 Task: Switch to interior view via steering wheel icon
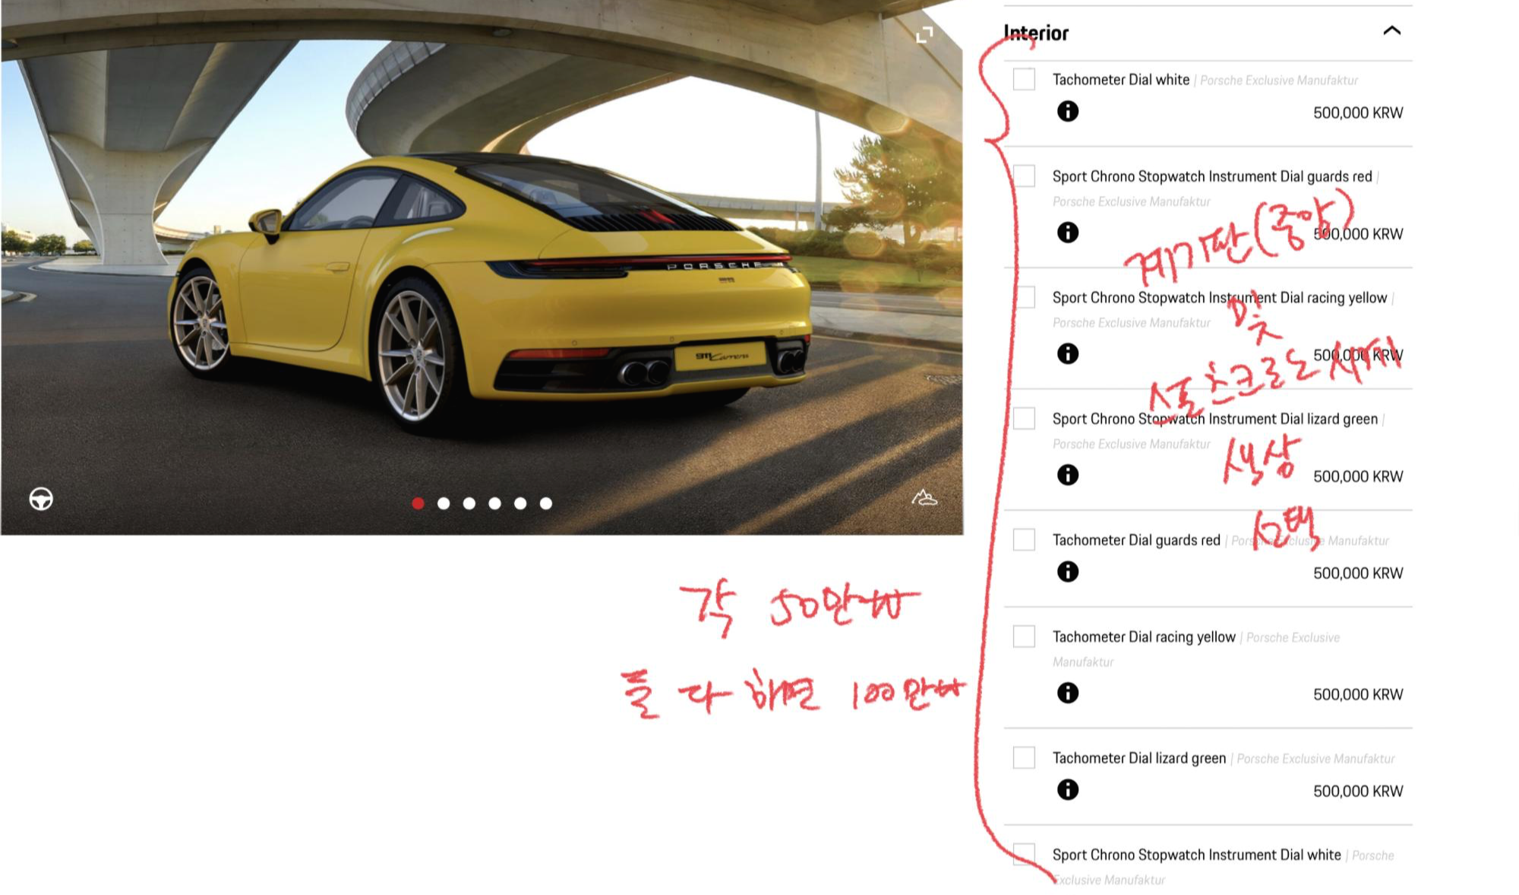click(x=41, y=499)
